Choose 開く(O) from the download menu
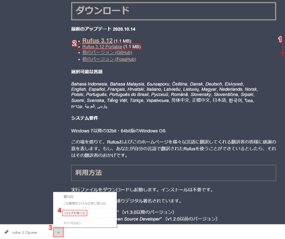The height and width of the screenshot is (239, 285). coord(69,197)
